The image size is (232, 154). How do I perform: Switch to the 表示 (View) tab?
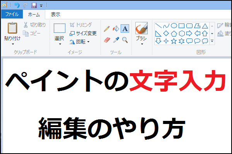coord(56,15)
